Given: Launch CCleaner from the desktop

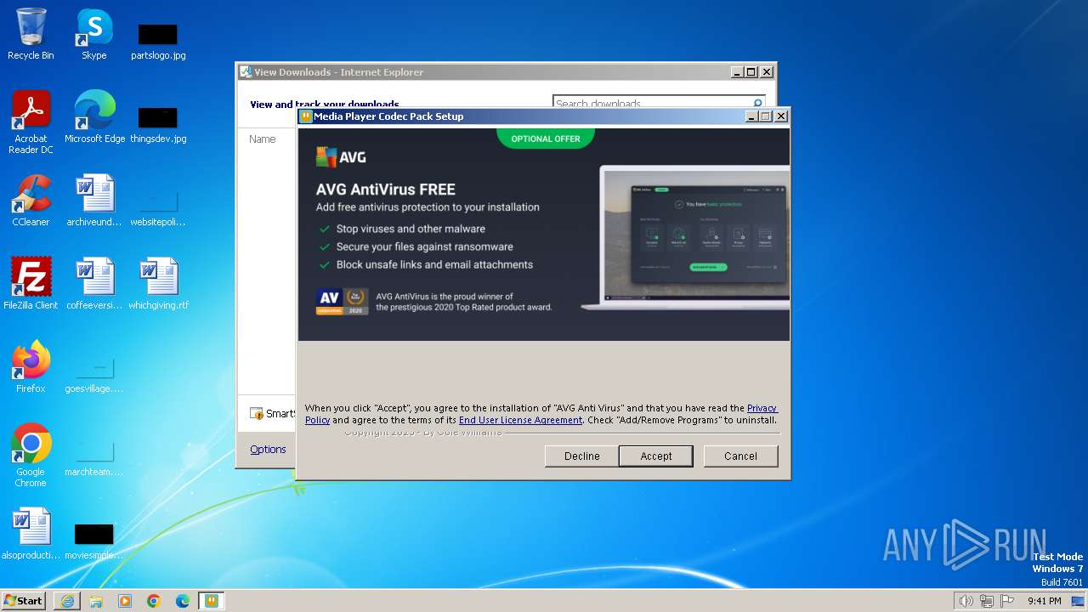Looking at the screenshot, I should [31, 200].
